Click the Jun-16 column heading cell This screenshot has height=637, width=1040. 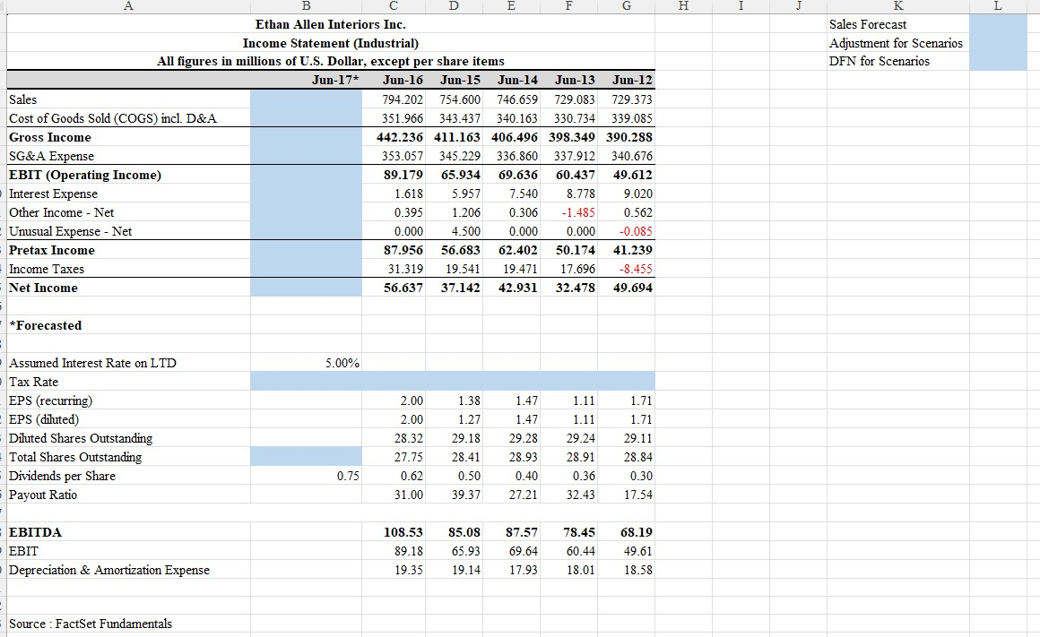[x=393, y=80]
